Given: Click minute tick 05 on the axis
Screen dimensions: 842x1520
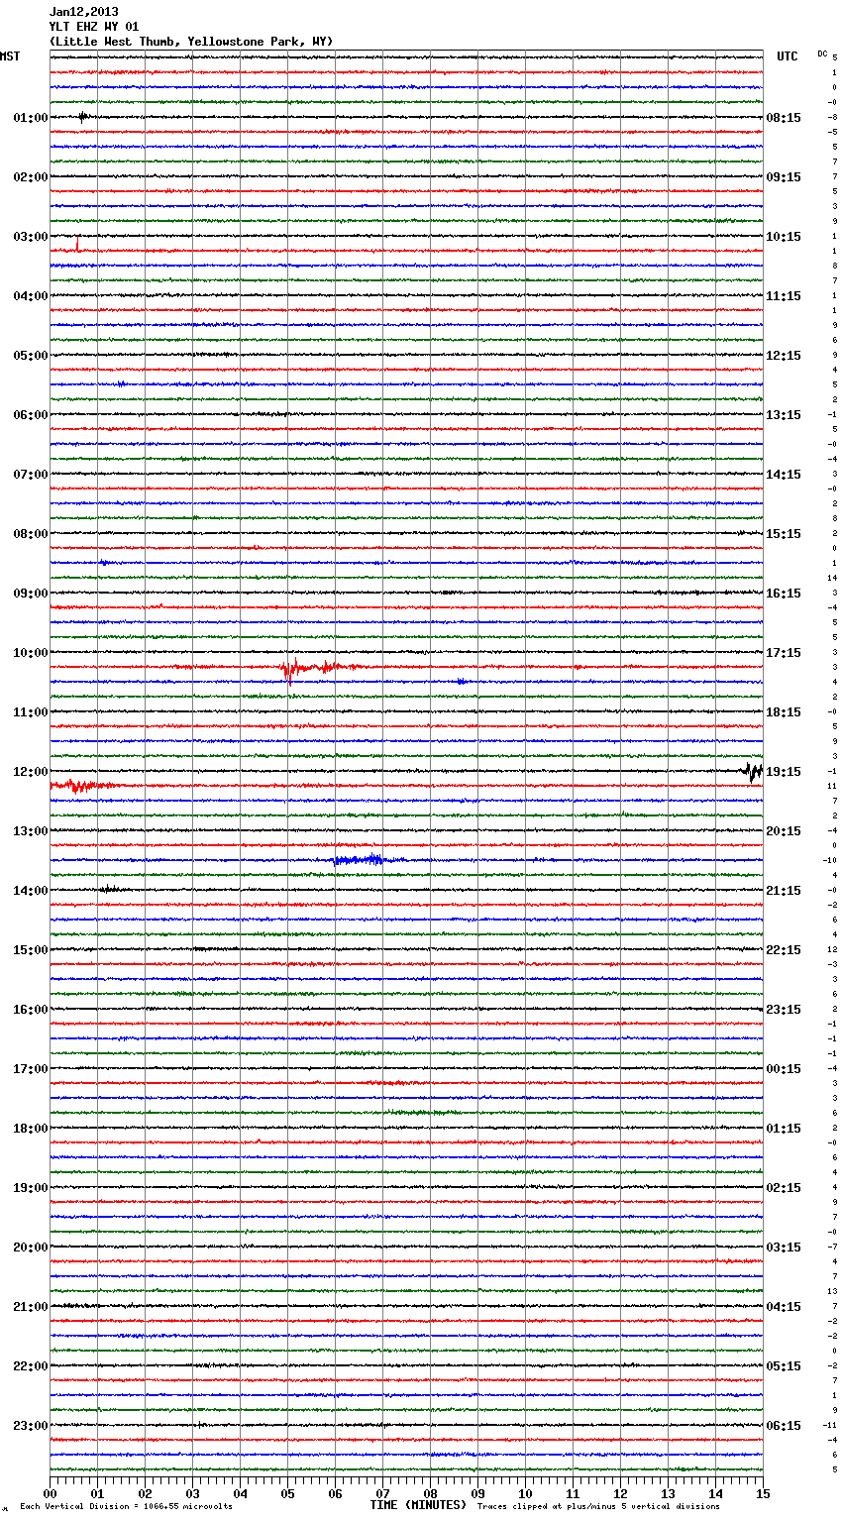Looking at the screenshot, I should point(287,1494).
